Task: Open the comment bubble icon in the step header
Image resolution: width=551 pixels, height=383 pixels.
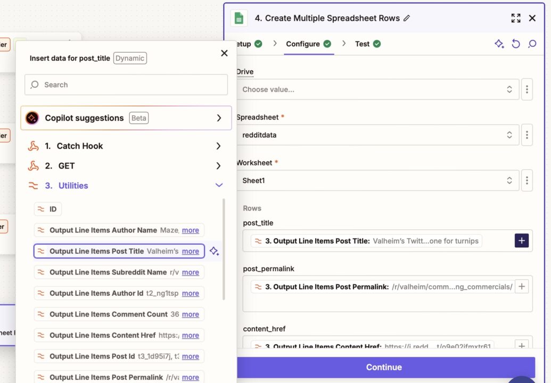Action: tap(532, 44)
